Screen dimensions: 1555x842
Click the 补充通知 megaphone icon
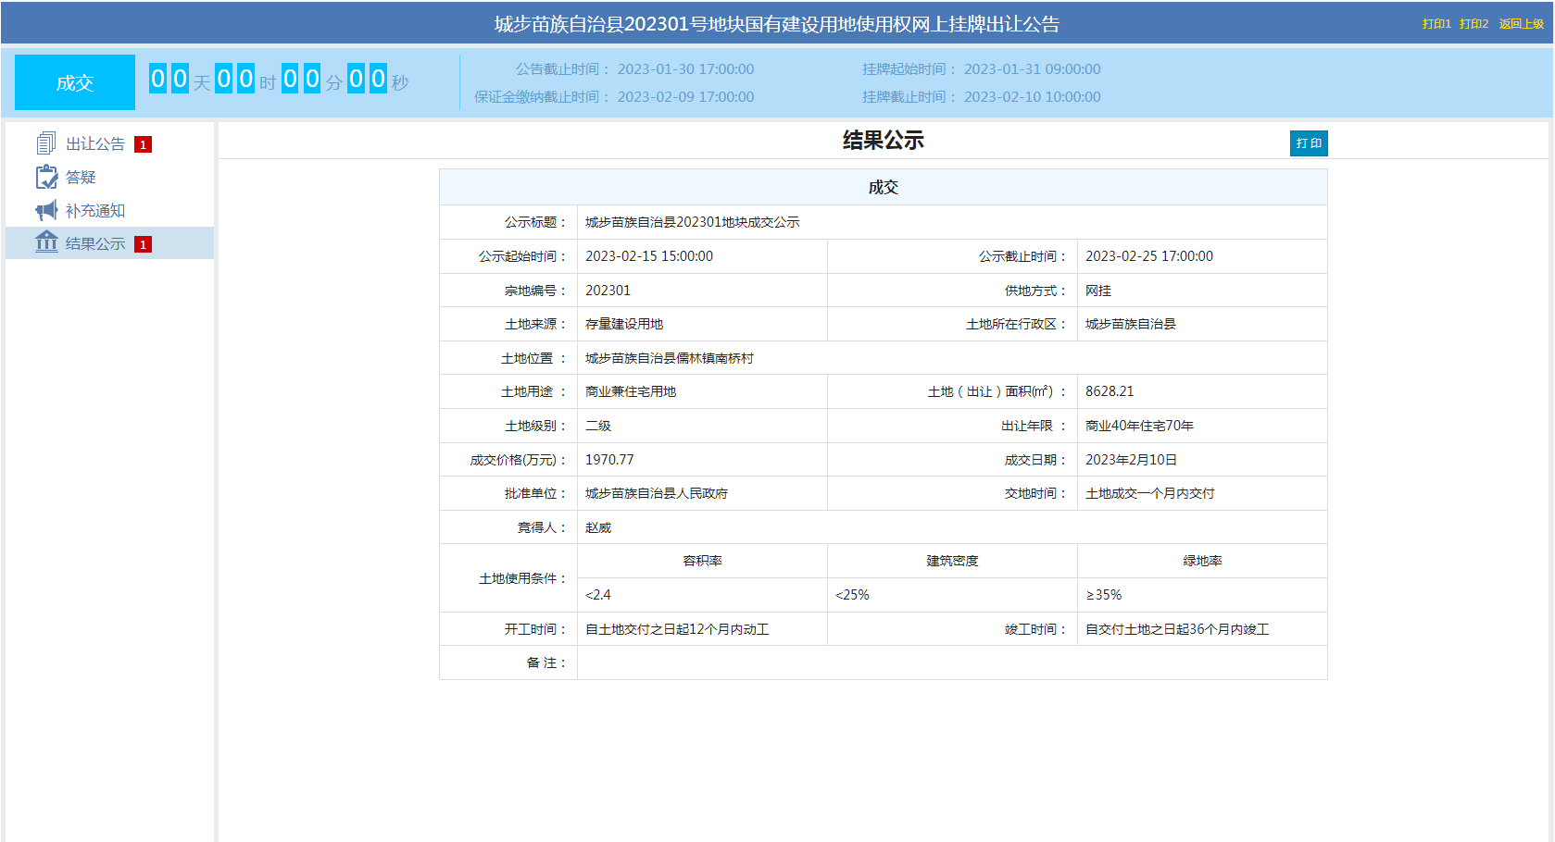(46, 210)
